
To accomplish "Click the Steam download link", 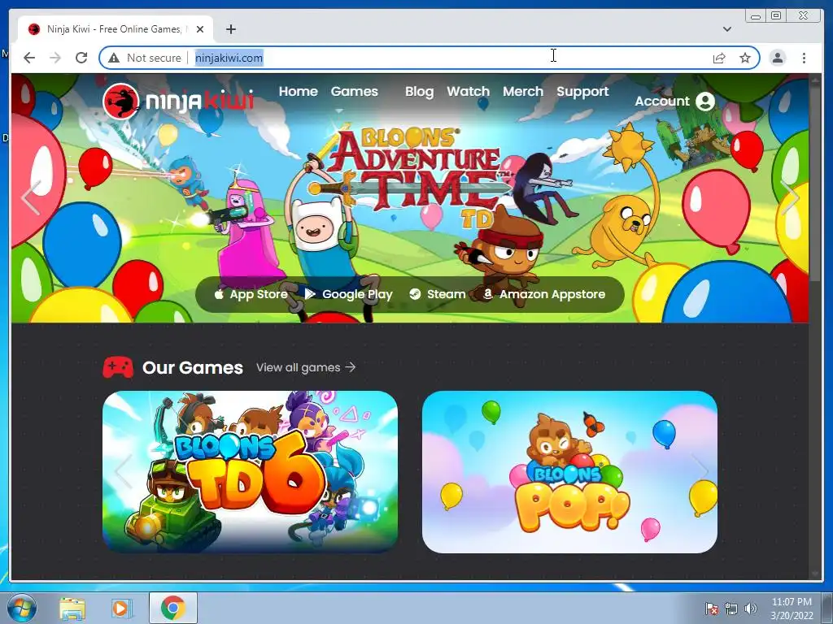I will coord(437,294).
